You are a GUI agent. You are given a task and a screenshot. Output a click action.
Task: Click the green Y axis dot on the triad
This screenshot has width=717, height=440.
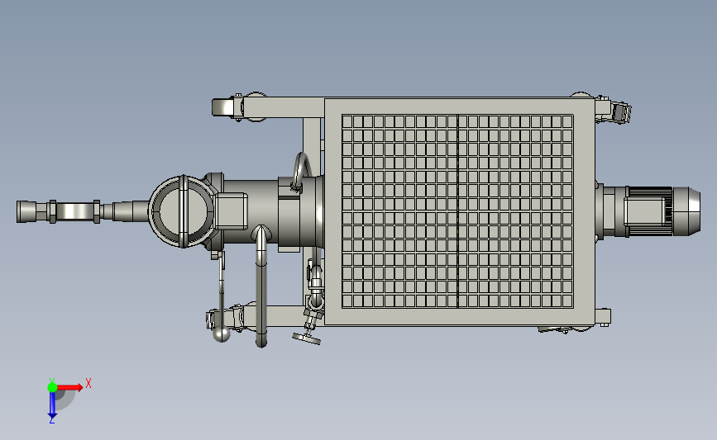[52, 387]
